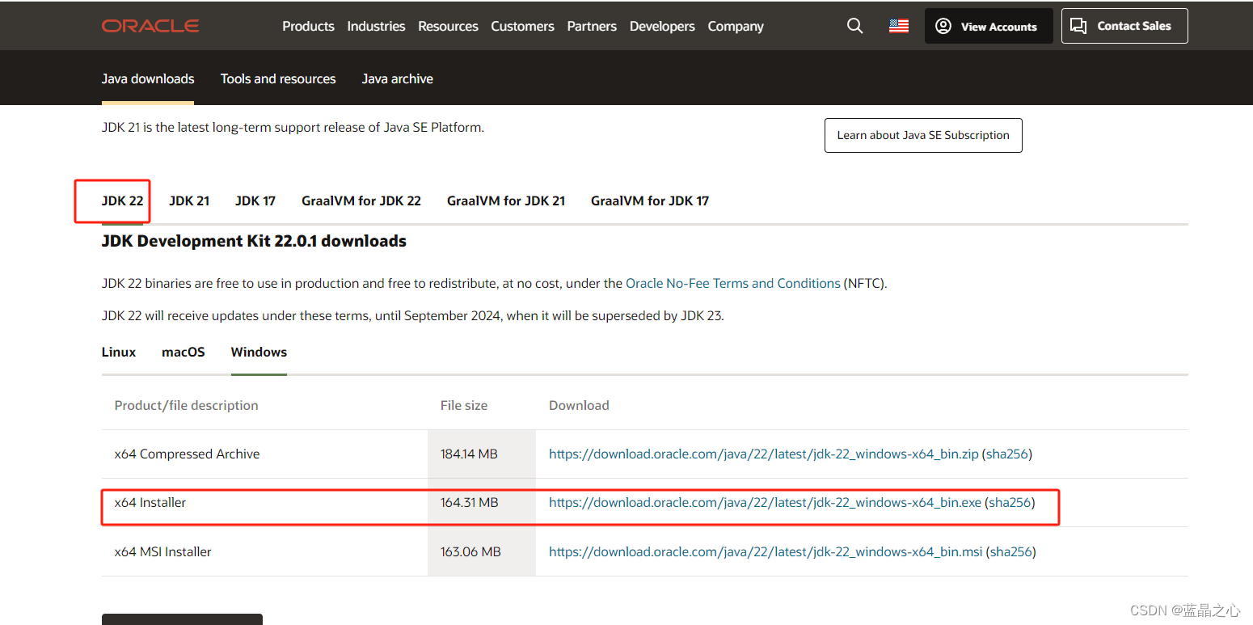Click the View Accounts button

(989, 26)
